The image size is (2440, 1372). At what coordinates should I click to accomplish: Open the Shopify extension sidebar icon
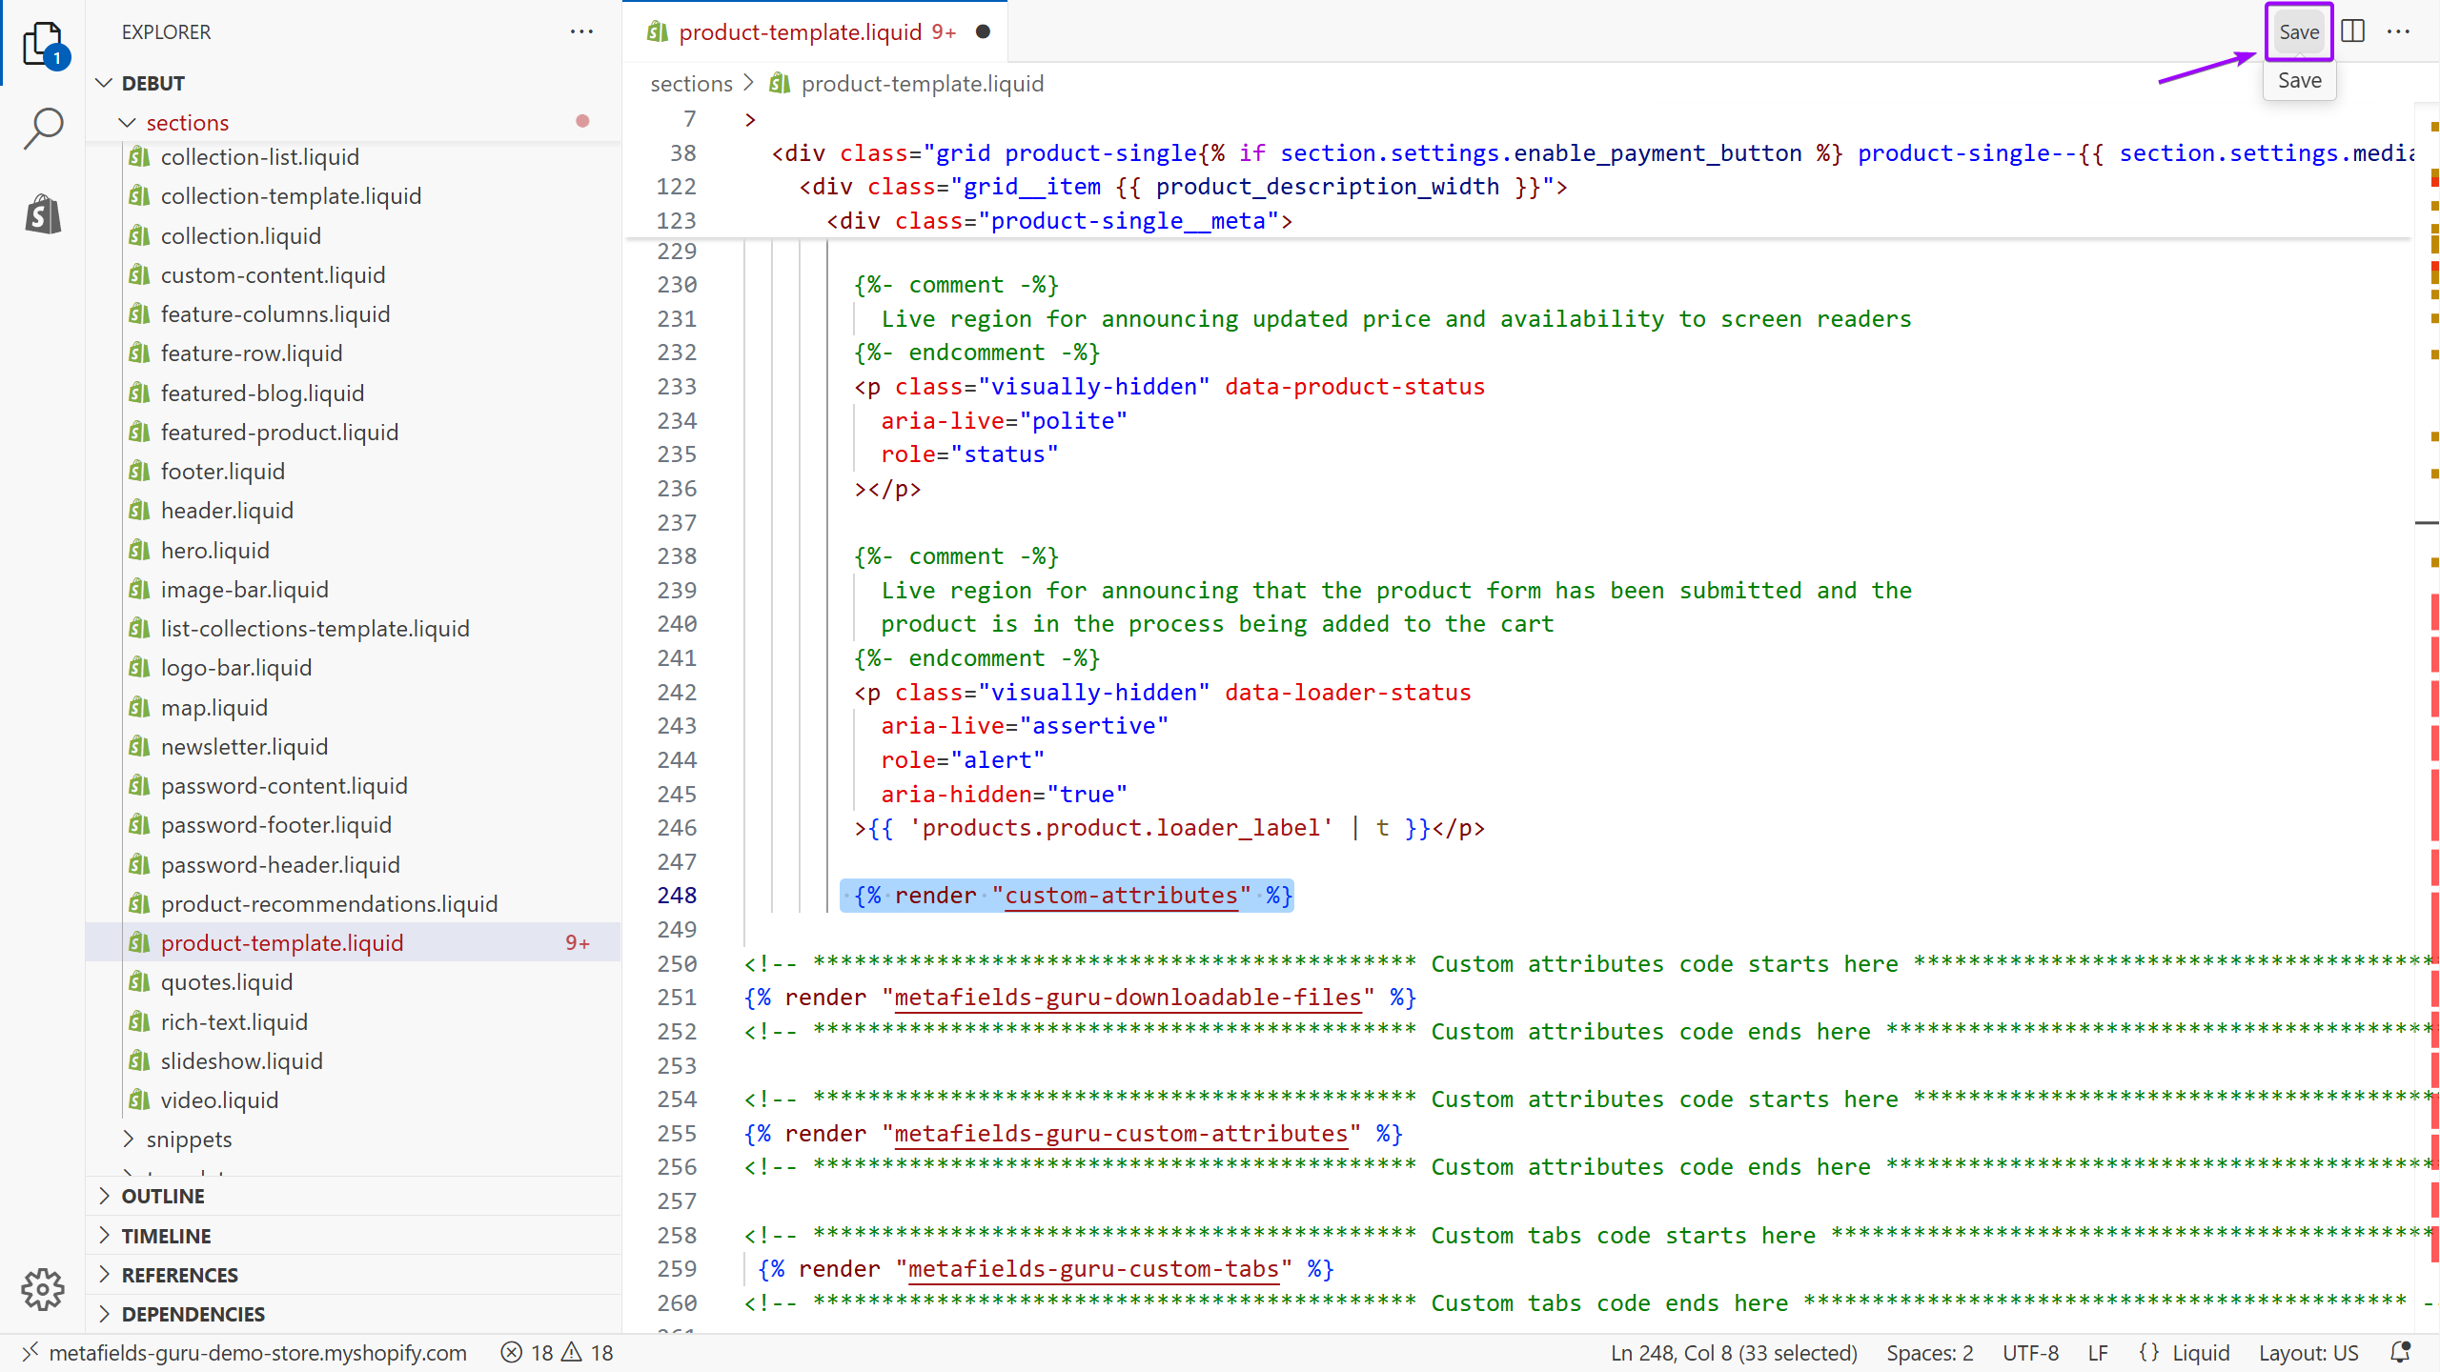tap(43, 214)
